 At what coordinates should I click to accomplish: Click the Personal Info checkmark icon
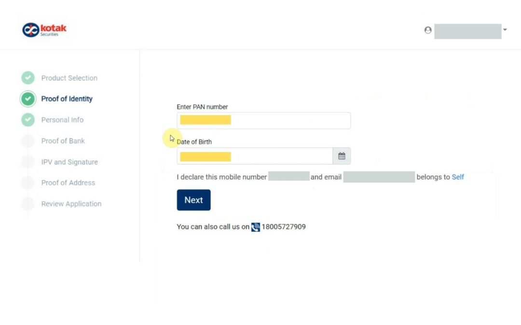28,120
